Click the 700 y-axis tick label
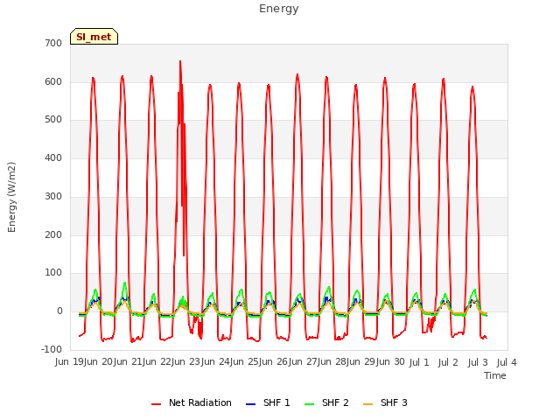Image resolution: width=560 pixels, height=420 pixels. tap(53, 43)
